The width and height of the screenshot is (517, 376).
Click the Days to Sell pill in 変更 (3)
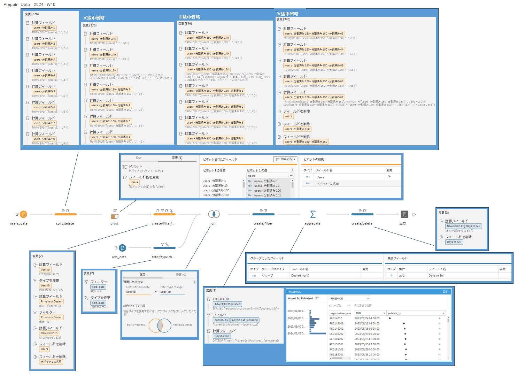(x=222, y=336)
